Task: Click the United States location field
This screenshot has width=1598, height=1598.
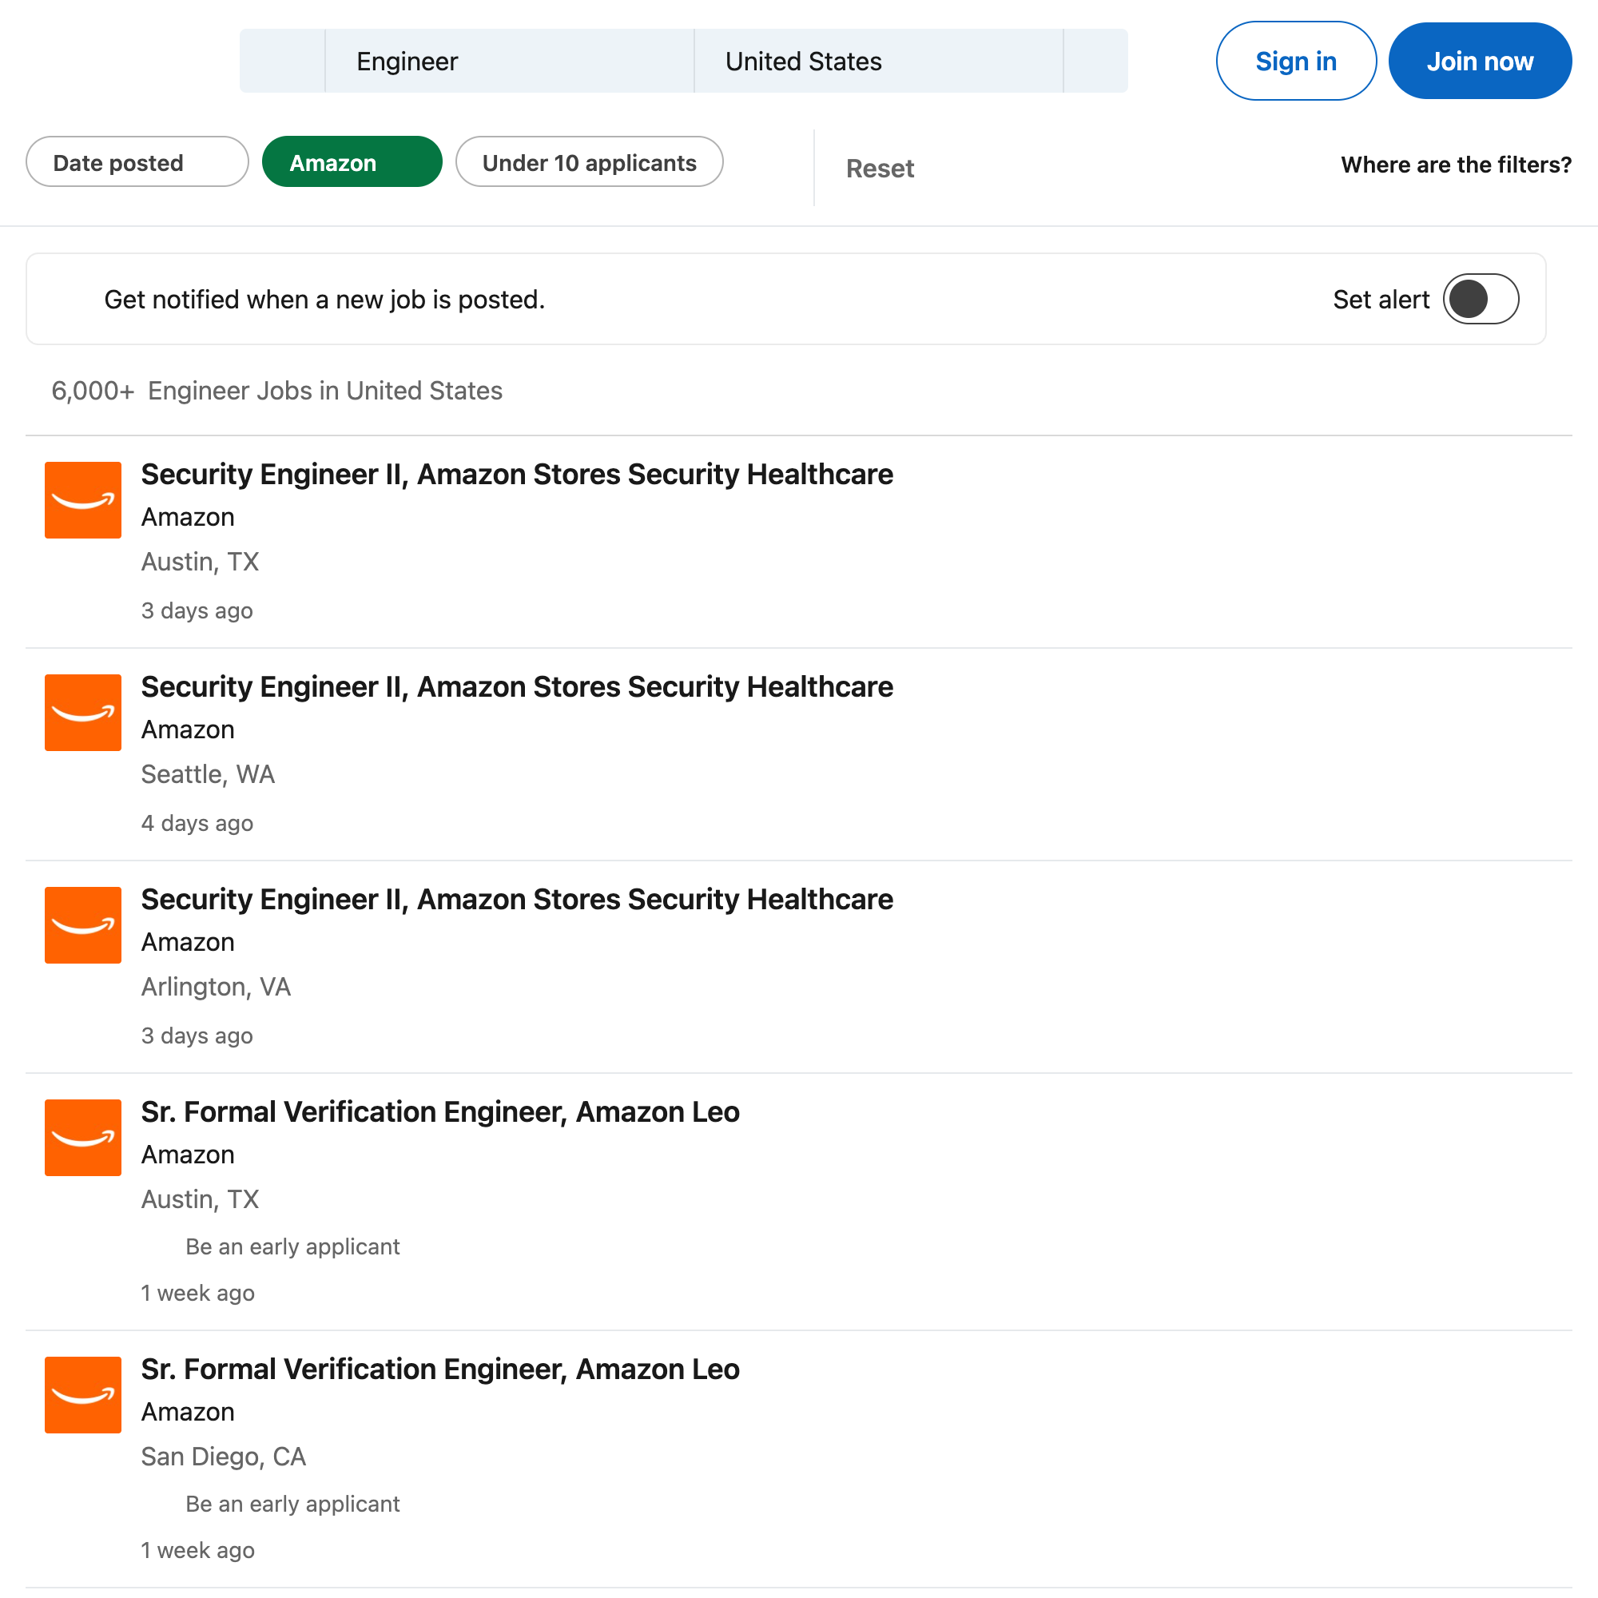Action: point(877,62)
